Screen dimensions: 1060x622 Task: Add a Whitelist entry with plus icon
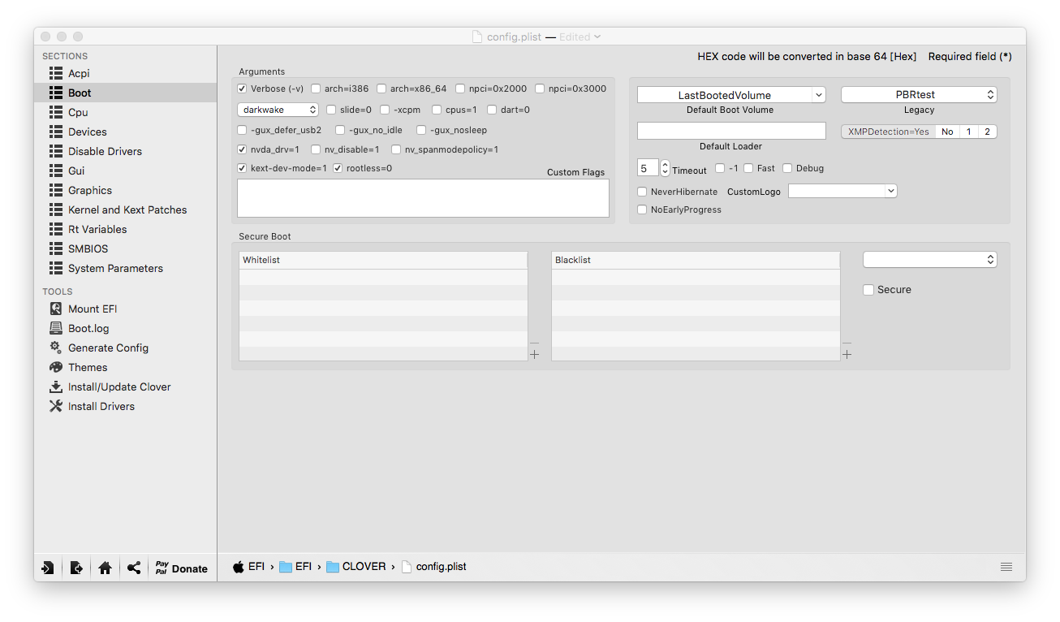tap(535, 355)
